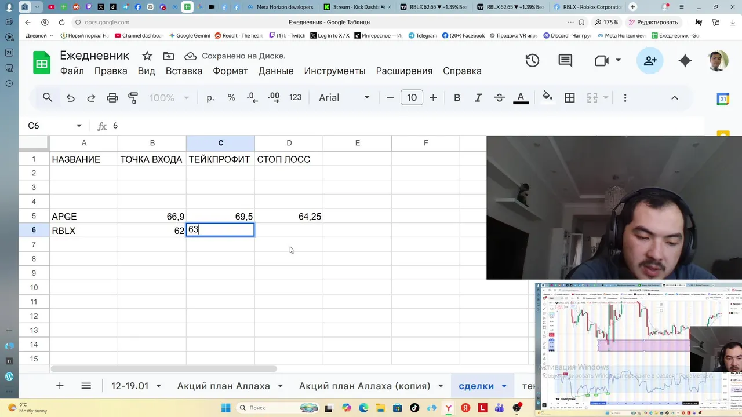Activate paint format tool
This screenshot has width=742, height=417.
point(133,98)
